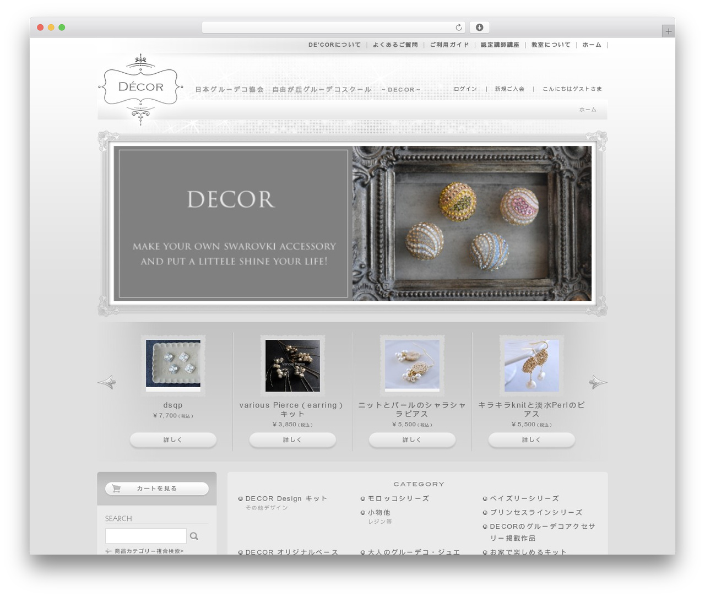The width and height of the screenshot is (705, 597).
Task: Open the ニットとパール earring thumbnail
Action: 412,366
